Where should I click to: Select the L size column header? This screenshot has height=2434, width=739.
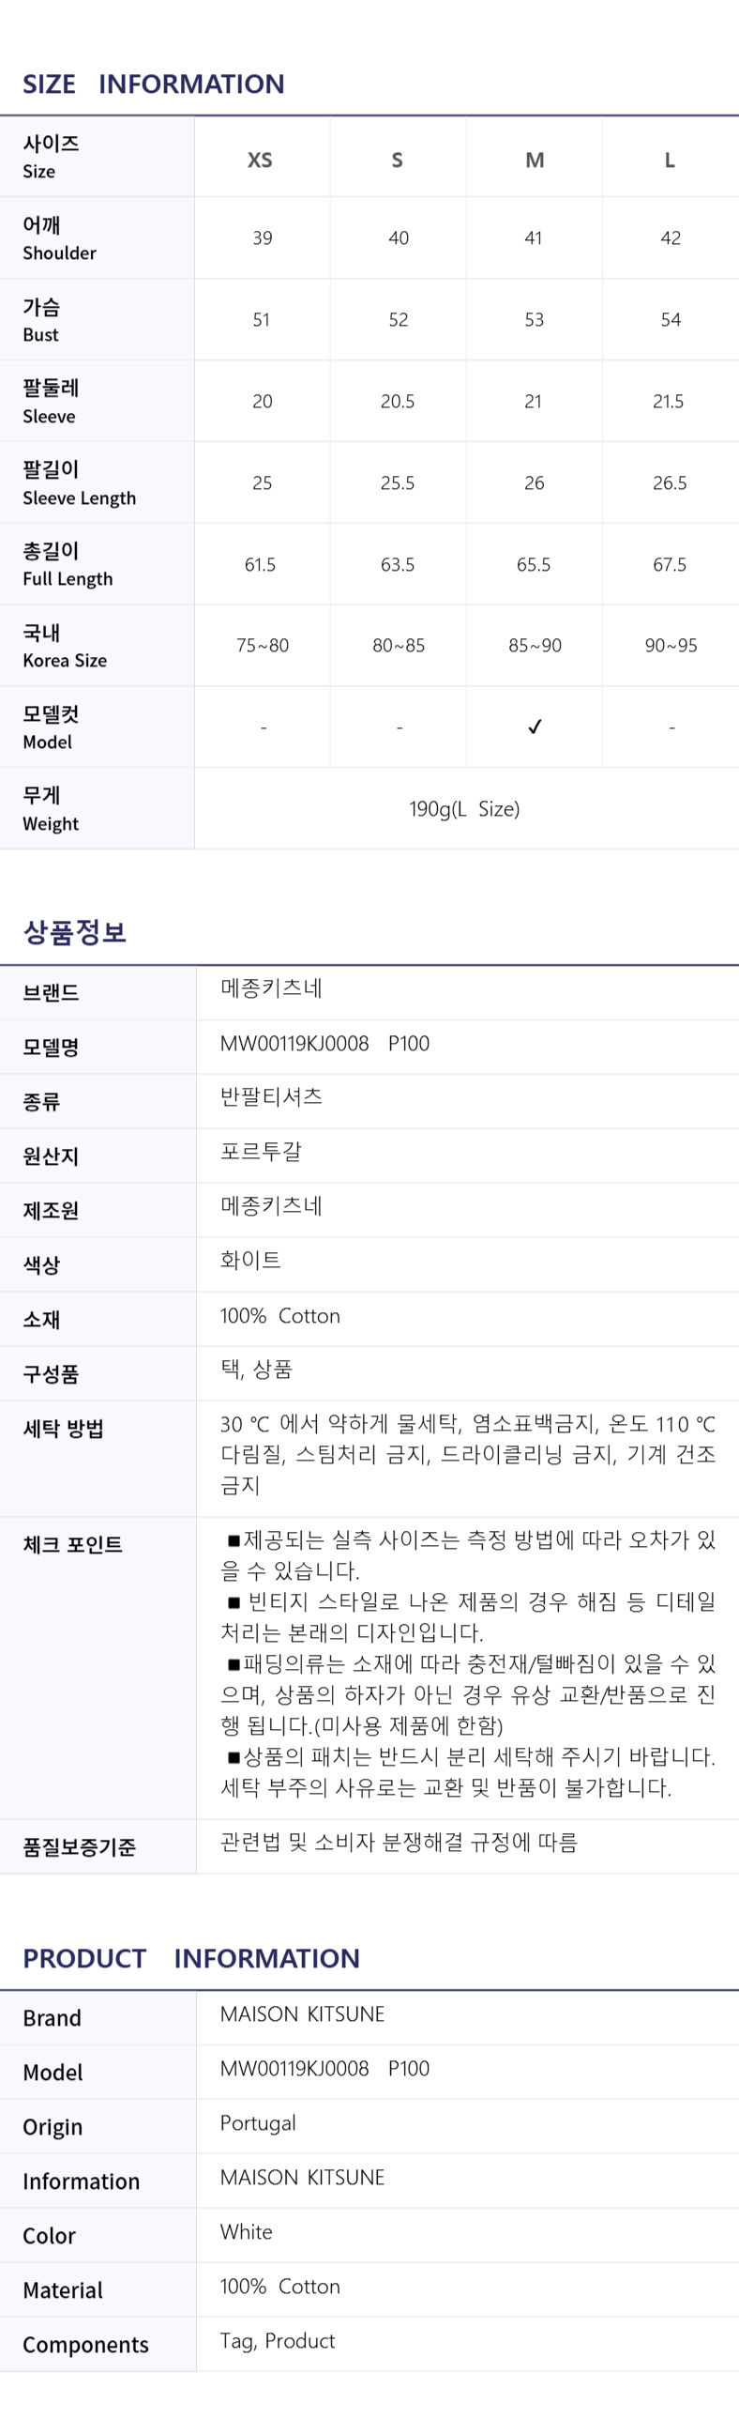point(670,161)
